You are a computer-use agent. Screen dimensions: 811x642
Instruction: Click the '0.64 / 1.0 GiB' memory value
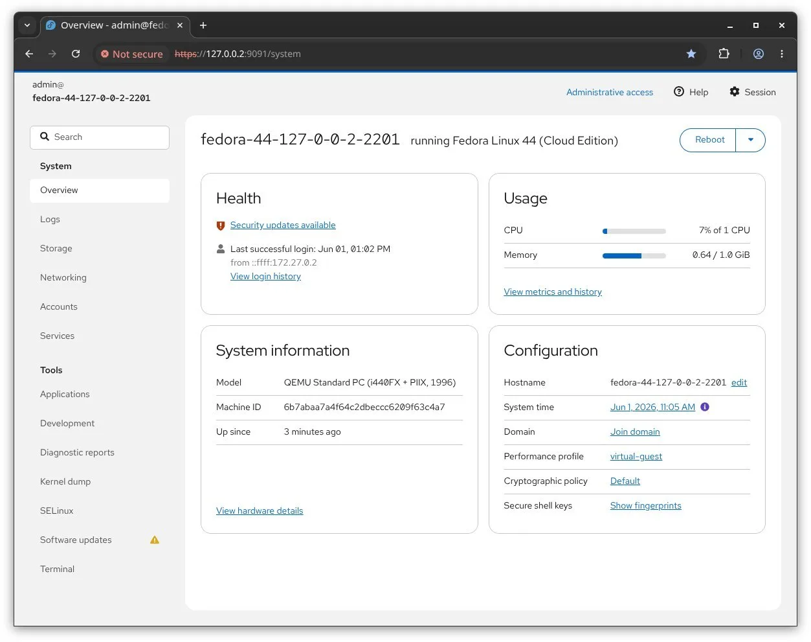tap(721, 255)
